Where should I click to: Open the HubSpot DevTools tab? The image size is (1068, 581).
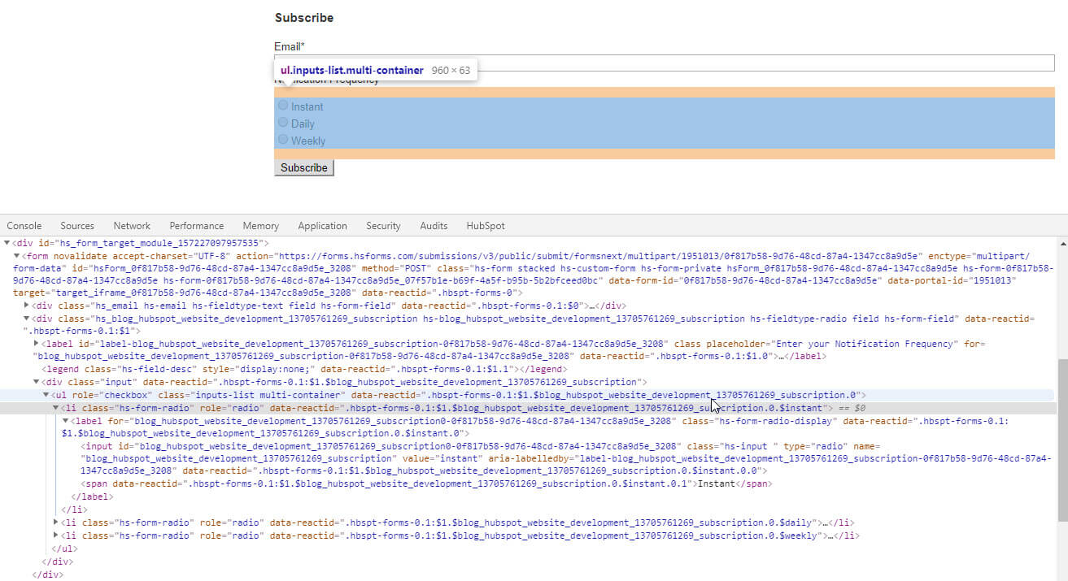pyautogui.click(x=485, y=225)
